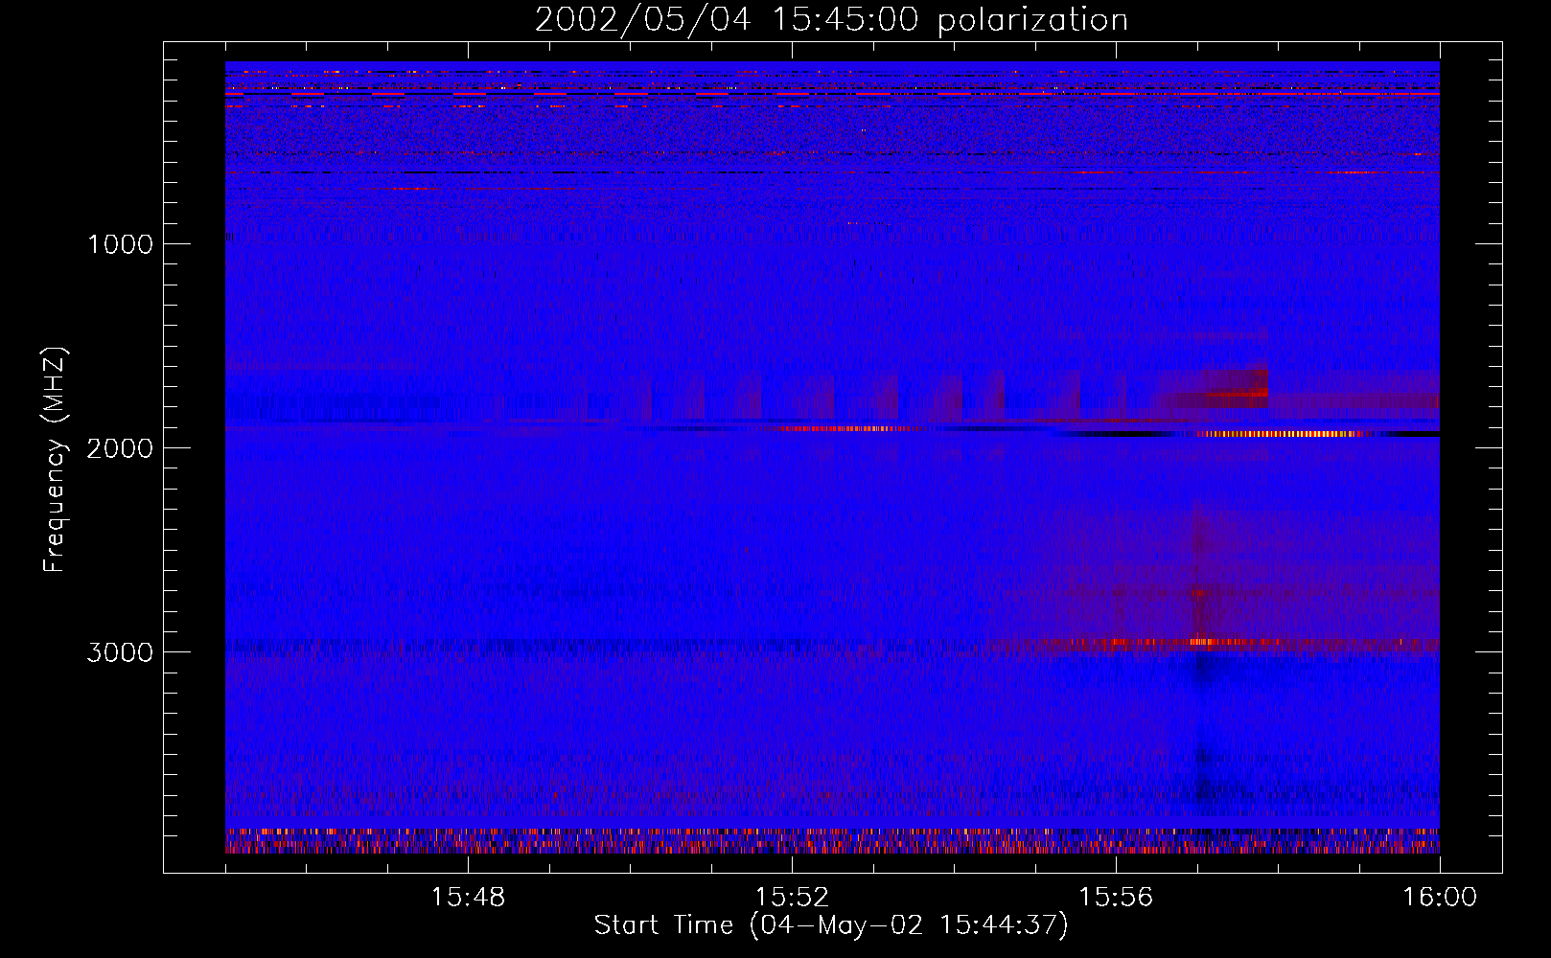Click the plot title "2002/05/04 15:45:00 polarization"
The height and width of the screenshot is (958, 1551).
(x=831, y=20)
